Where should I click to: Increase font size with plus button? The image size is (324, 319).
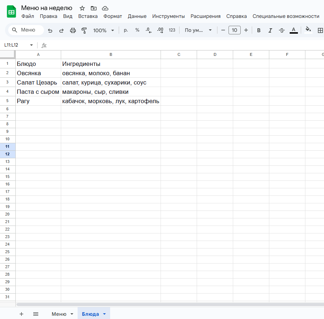click(246, 30)
